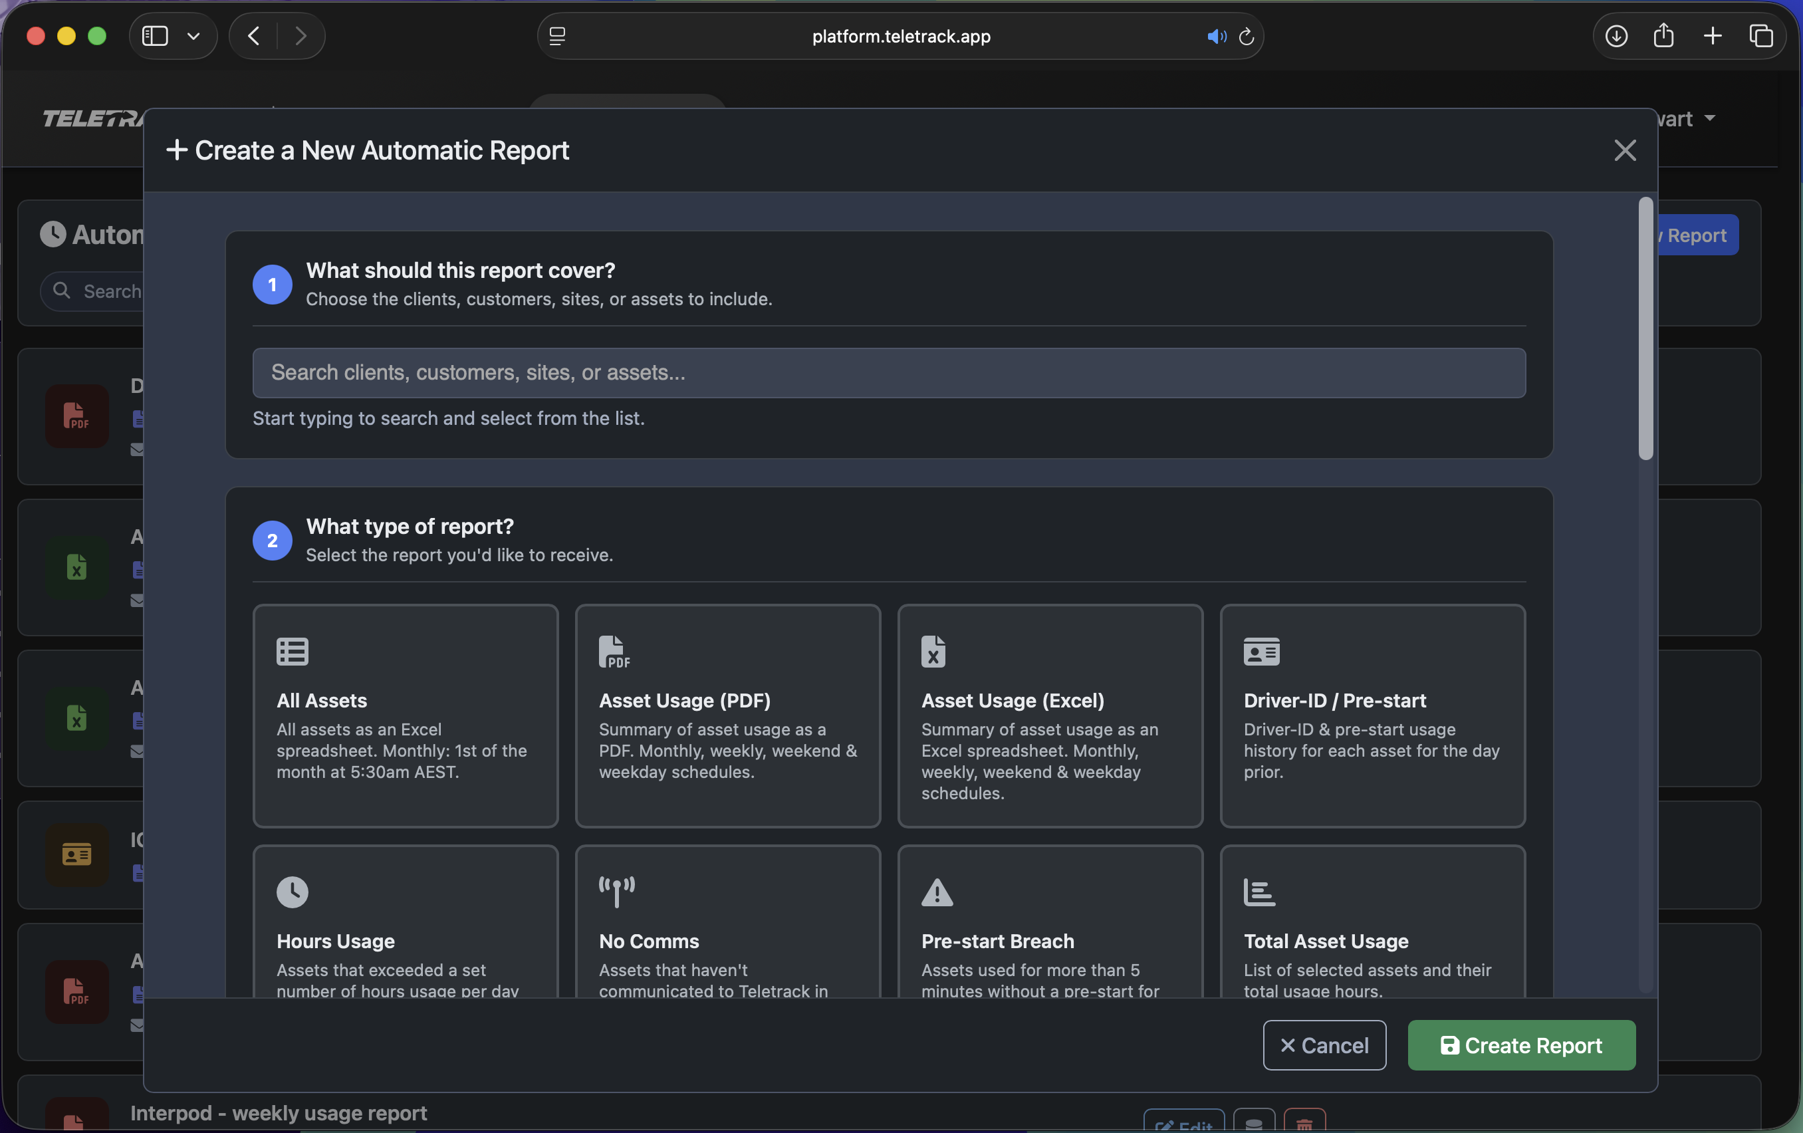Click 'Start typing to search and select' hint text

[x=449, y=418]
